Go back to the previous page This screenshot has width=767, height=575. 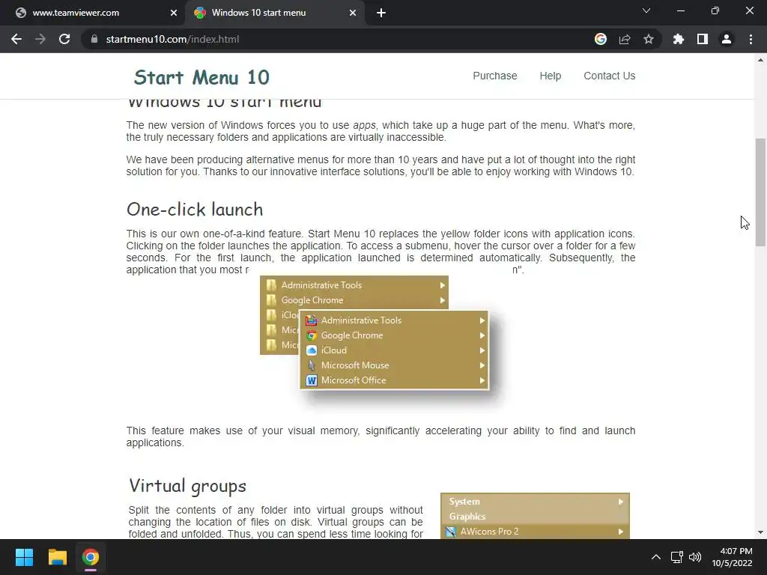pyautogui.click(x=16, y=39)
